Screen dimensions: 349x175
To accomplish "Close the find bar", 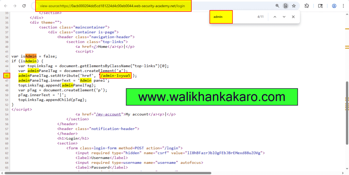I will click(293, 17).
